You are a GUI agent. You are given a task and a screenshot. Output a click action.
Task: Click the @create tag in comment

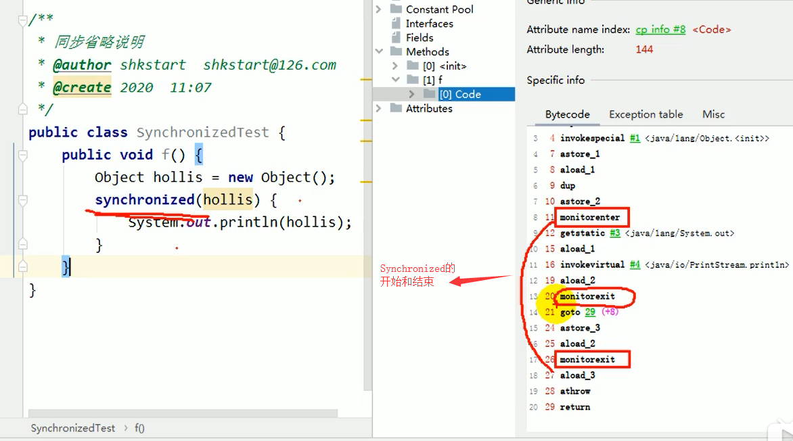[x=82, y=87]
